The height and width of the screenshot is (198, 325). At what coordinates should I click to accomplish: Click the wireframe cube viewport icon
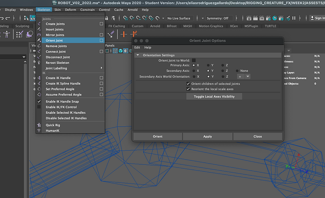115,51
